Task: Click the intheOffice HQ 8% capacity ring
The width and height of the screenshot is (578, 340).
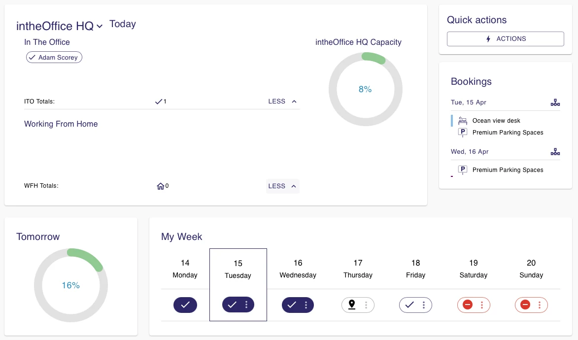Action: click(365, 89)
